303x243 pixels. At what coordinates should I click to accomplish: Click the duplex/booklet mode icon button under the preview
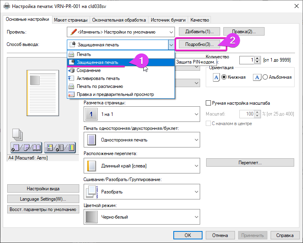click(26, 148)
